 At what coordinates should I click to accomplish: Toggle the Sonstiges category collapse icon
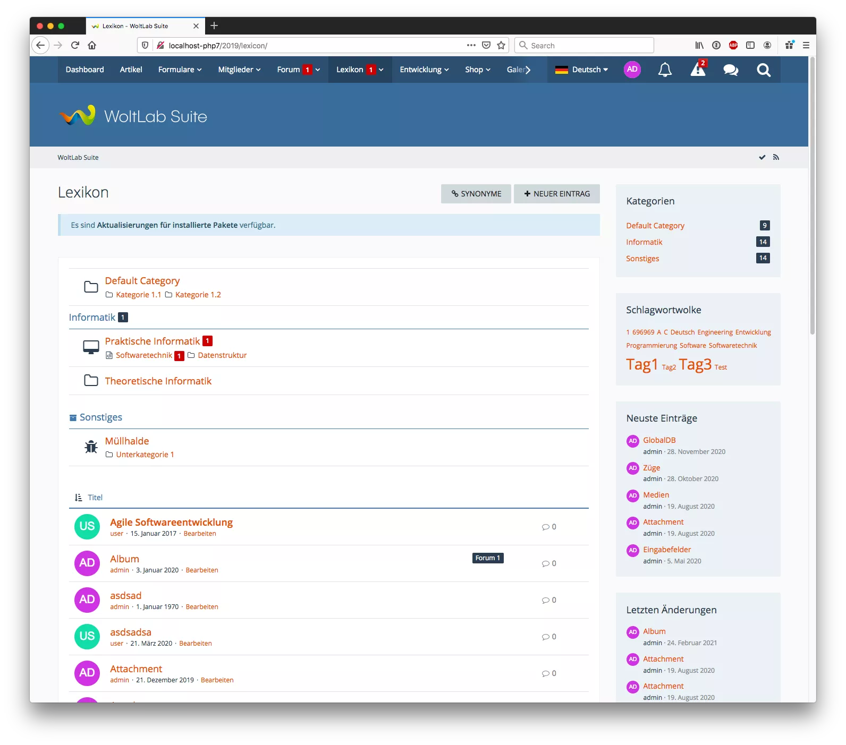point(73,418)
